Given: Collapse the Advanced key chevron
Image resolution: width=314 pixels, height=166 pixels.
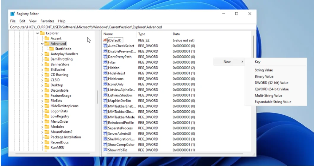Looking at the screenshot, I should [x=42, y=44].
